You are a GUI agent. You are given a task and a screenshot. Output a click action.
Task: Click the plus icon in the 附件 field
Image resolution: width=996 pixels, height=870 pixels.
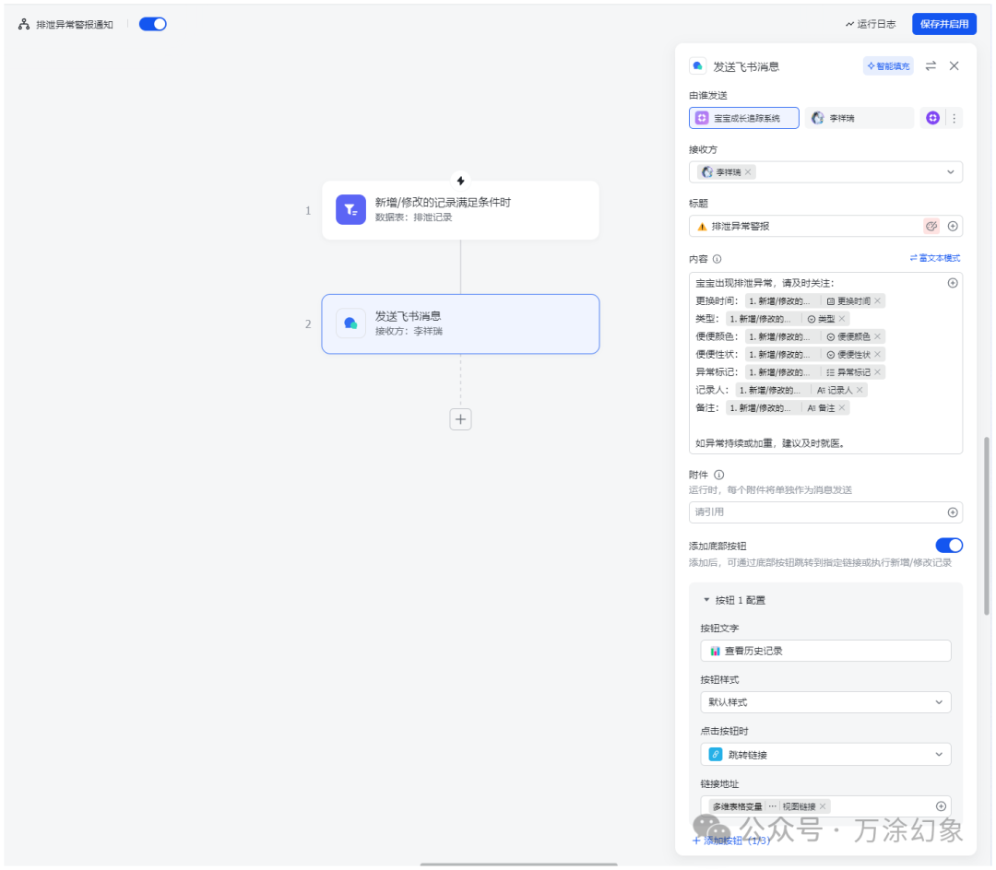pos(953,512)
